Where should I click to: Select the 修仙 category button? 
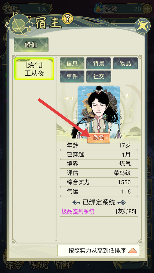(x=31, y=45)
